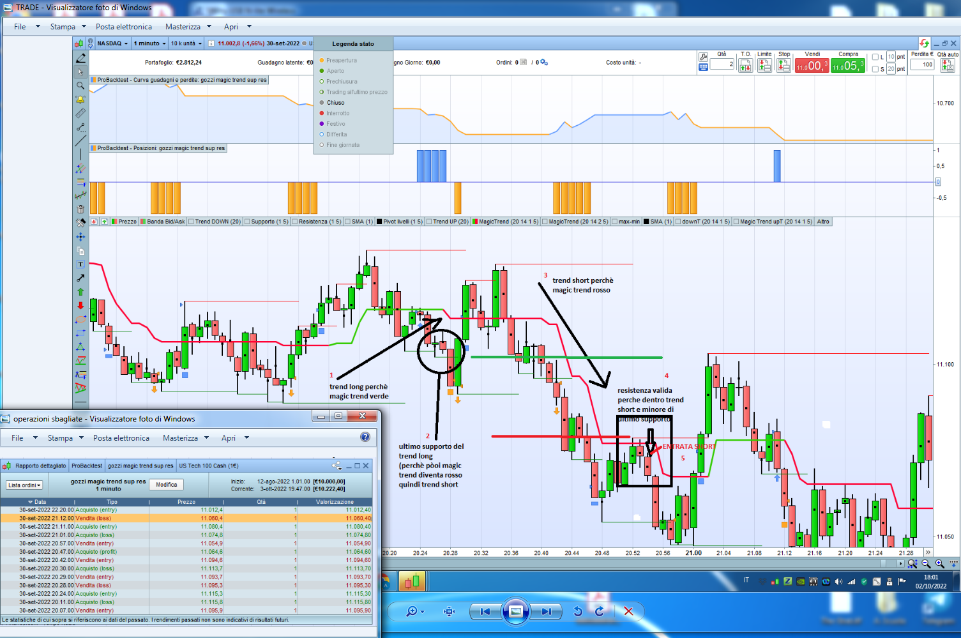Screen dimensions: 961x638
Task: Click the Limite order icon
Action: (764, 65)
